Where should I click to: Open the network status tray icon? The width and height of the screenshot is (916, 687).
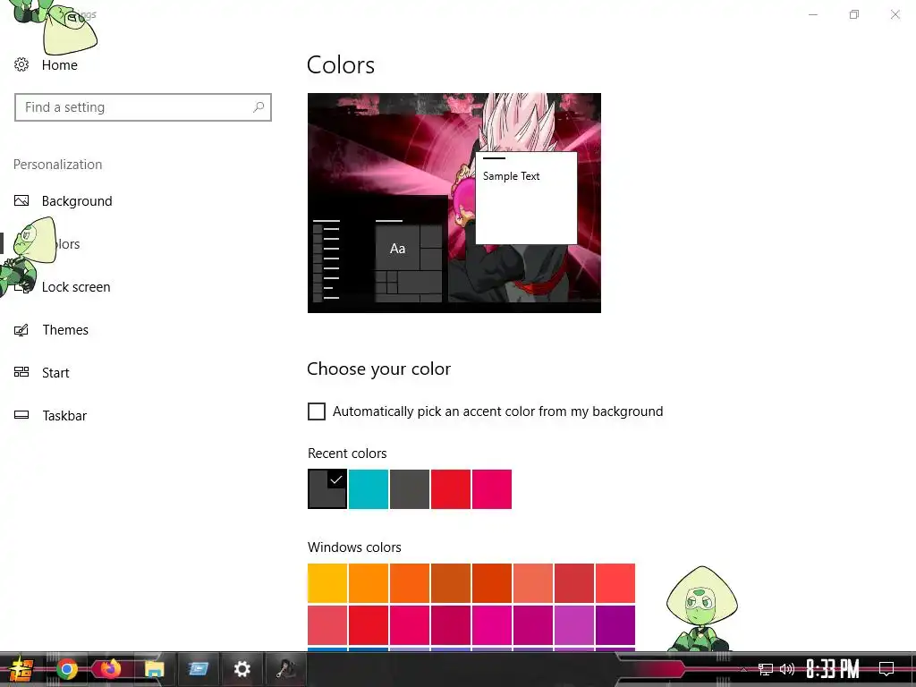click(766, 669)
